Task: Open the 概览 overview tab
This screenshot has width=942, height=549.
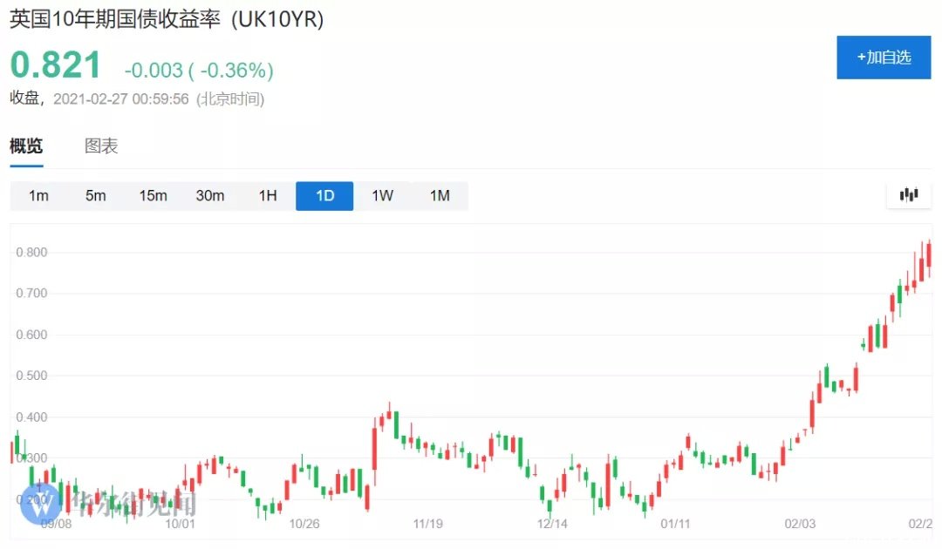Action: click(26, 146)
